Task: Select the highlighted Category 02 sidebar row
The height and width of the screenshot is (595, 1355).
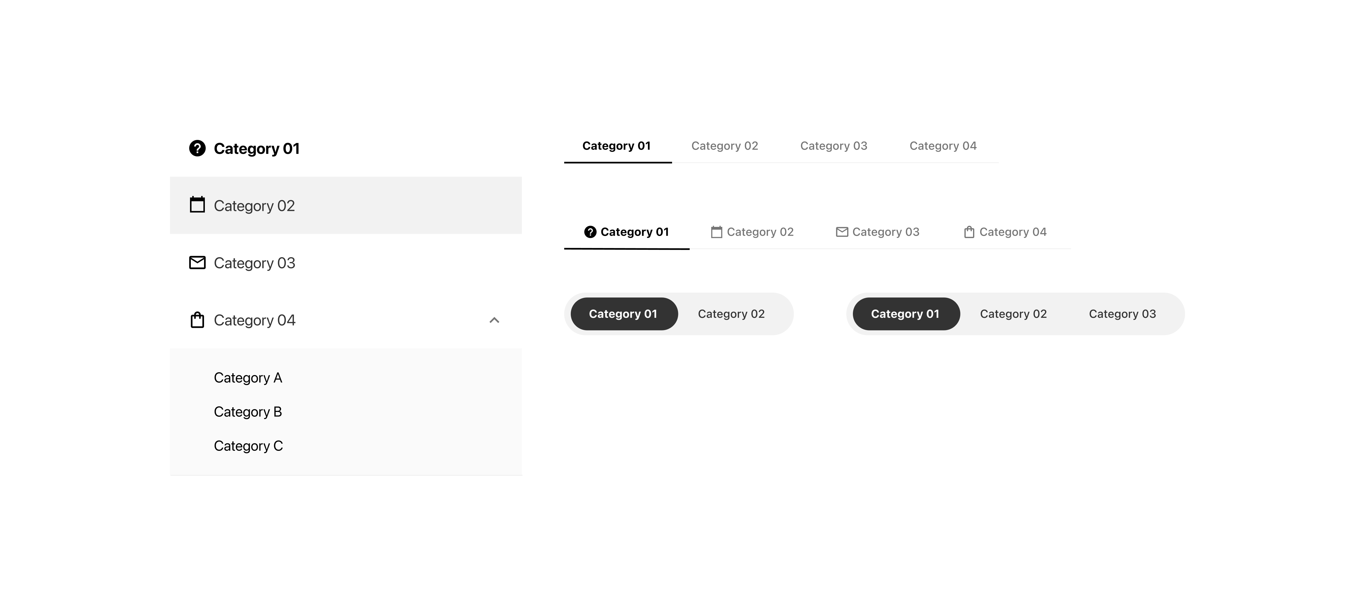Action: click(346, 205)
